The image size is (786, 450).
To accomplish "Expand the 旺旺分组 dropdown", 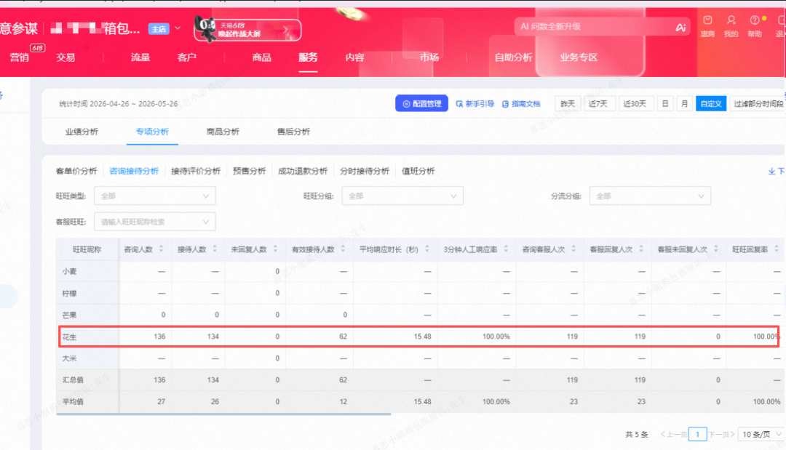I will [x=402, y=196].
